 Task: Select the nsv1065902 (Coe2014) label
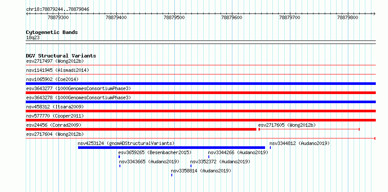(52, 79)
